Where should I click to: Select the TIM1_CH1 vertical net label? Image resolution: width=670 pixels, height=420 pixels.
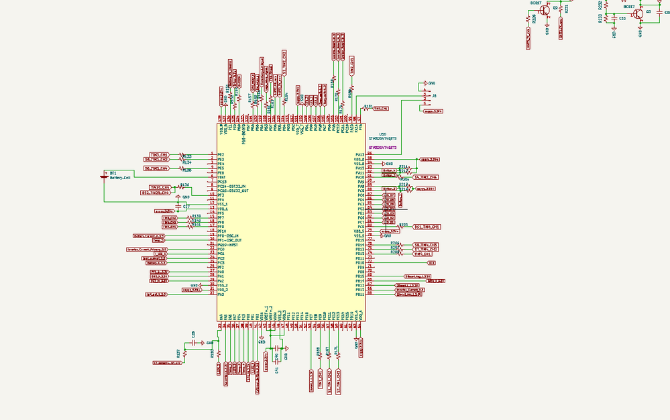321,380
